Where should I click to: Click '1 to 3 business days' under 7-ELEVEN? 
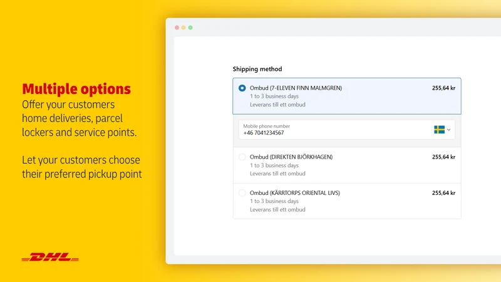coord(274,97)
